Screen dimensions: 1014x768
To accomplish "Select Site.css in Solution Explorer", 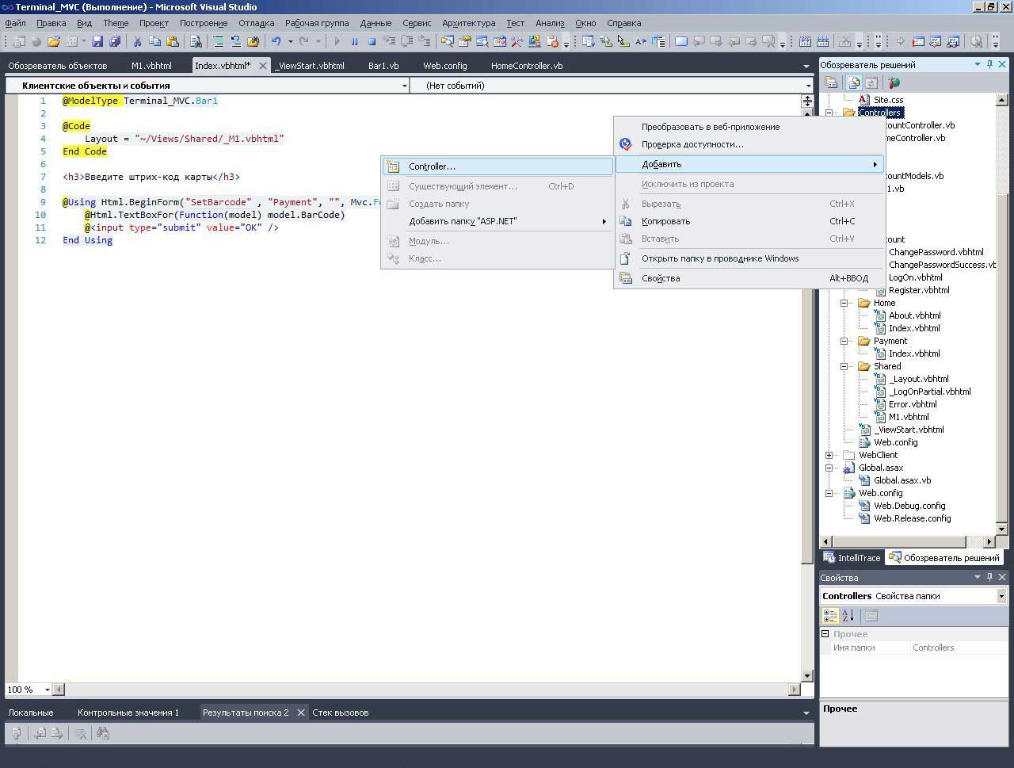I will click(888, 100).
